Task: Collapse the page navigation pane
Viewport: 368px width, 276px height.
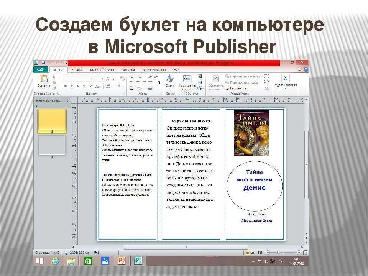Action: click(x=67, y=101)
